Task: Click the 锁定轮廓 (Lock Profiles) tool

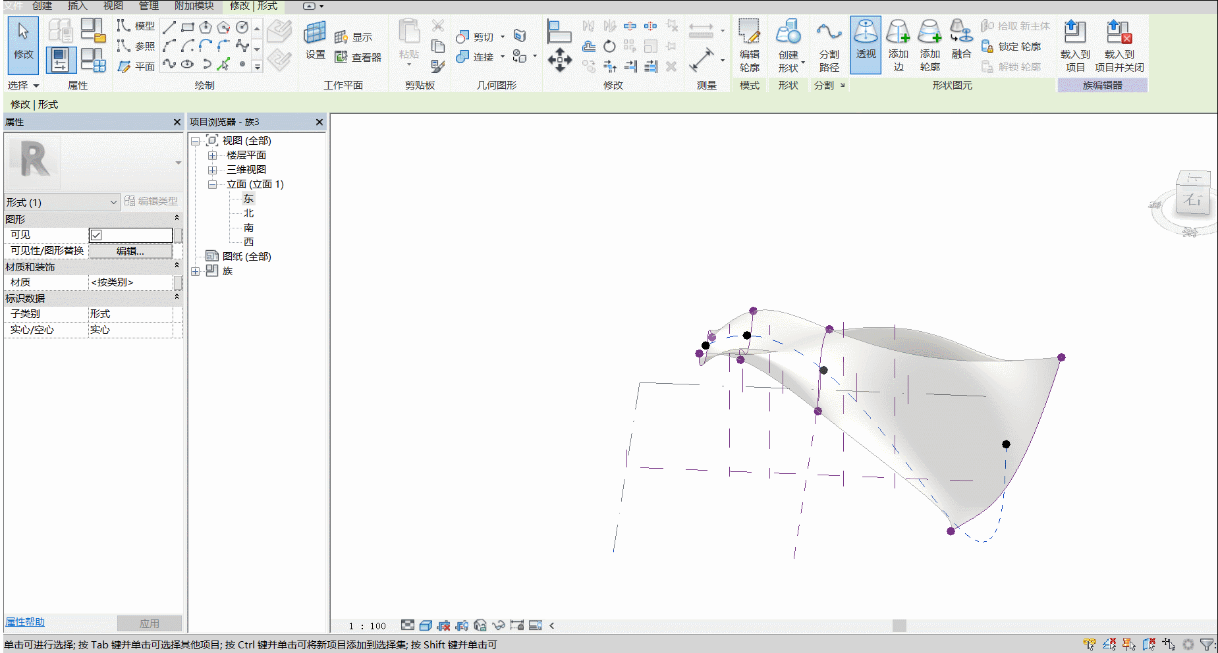Action: (1011, 47)
